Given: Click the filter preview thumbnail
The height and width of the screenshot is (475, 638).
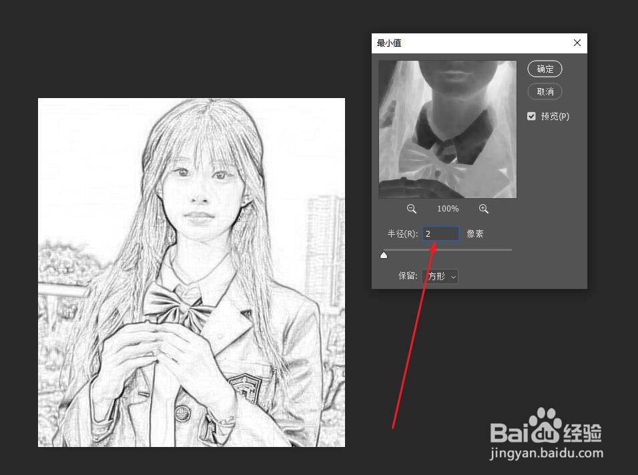Looking at the screenshot, I should point(447,128).
